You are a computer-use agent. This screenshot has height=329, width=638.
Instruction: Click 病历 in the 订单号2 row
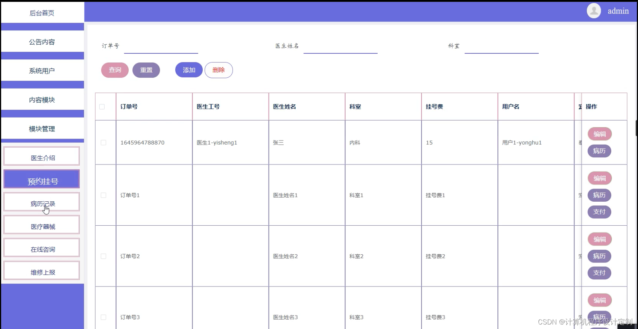[599, 256]
